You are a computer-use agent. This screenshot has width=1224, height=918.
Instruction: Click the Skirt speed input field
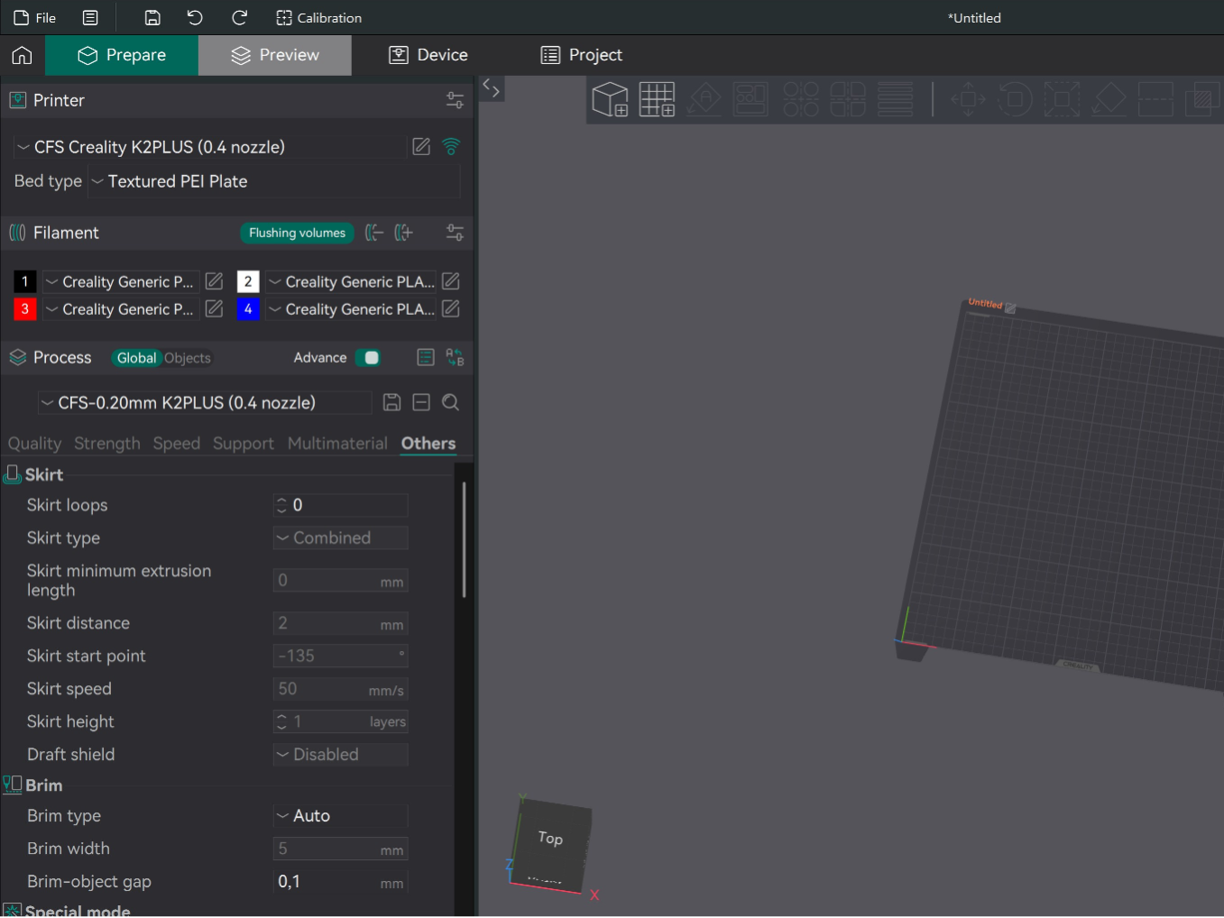pyautogui.click(x=341, y=689)
